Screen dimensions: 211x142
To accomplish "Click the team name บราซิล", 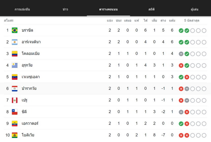I will (x=27, y=30).
